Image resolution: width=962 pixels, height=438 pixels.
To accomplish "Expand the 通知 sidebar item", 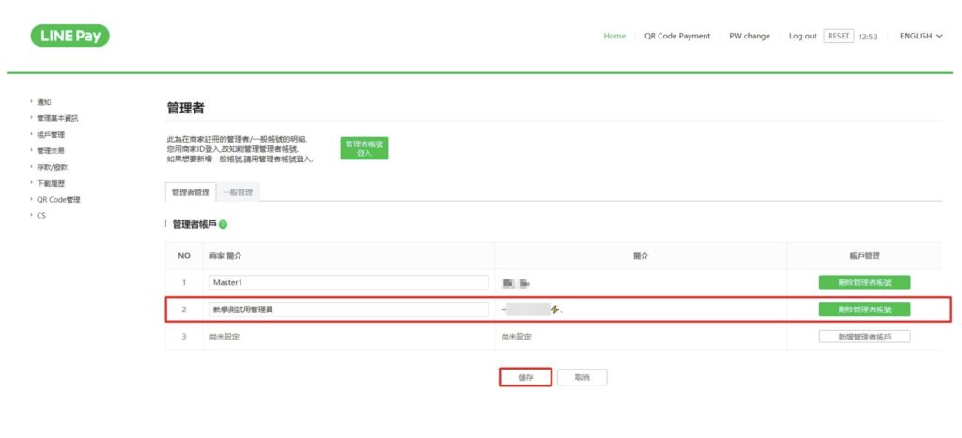I will (44, 102).
